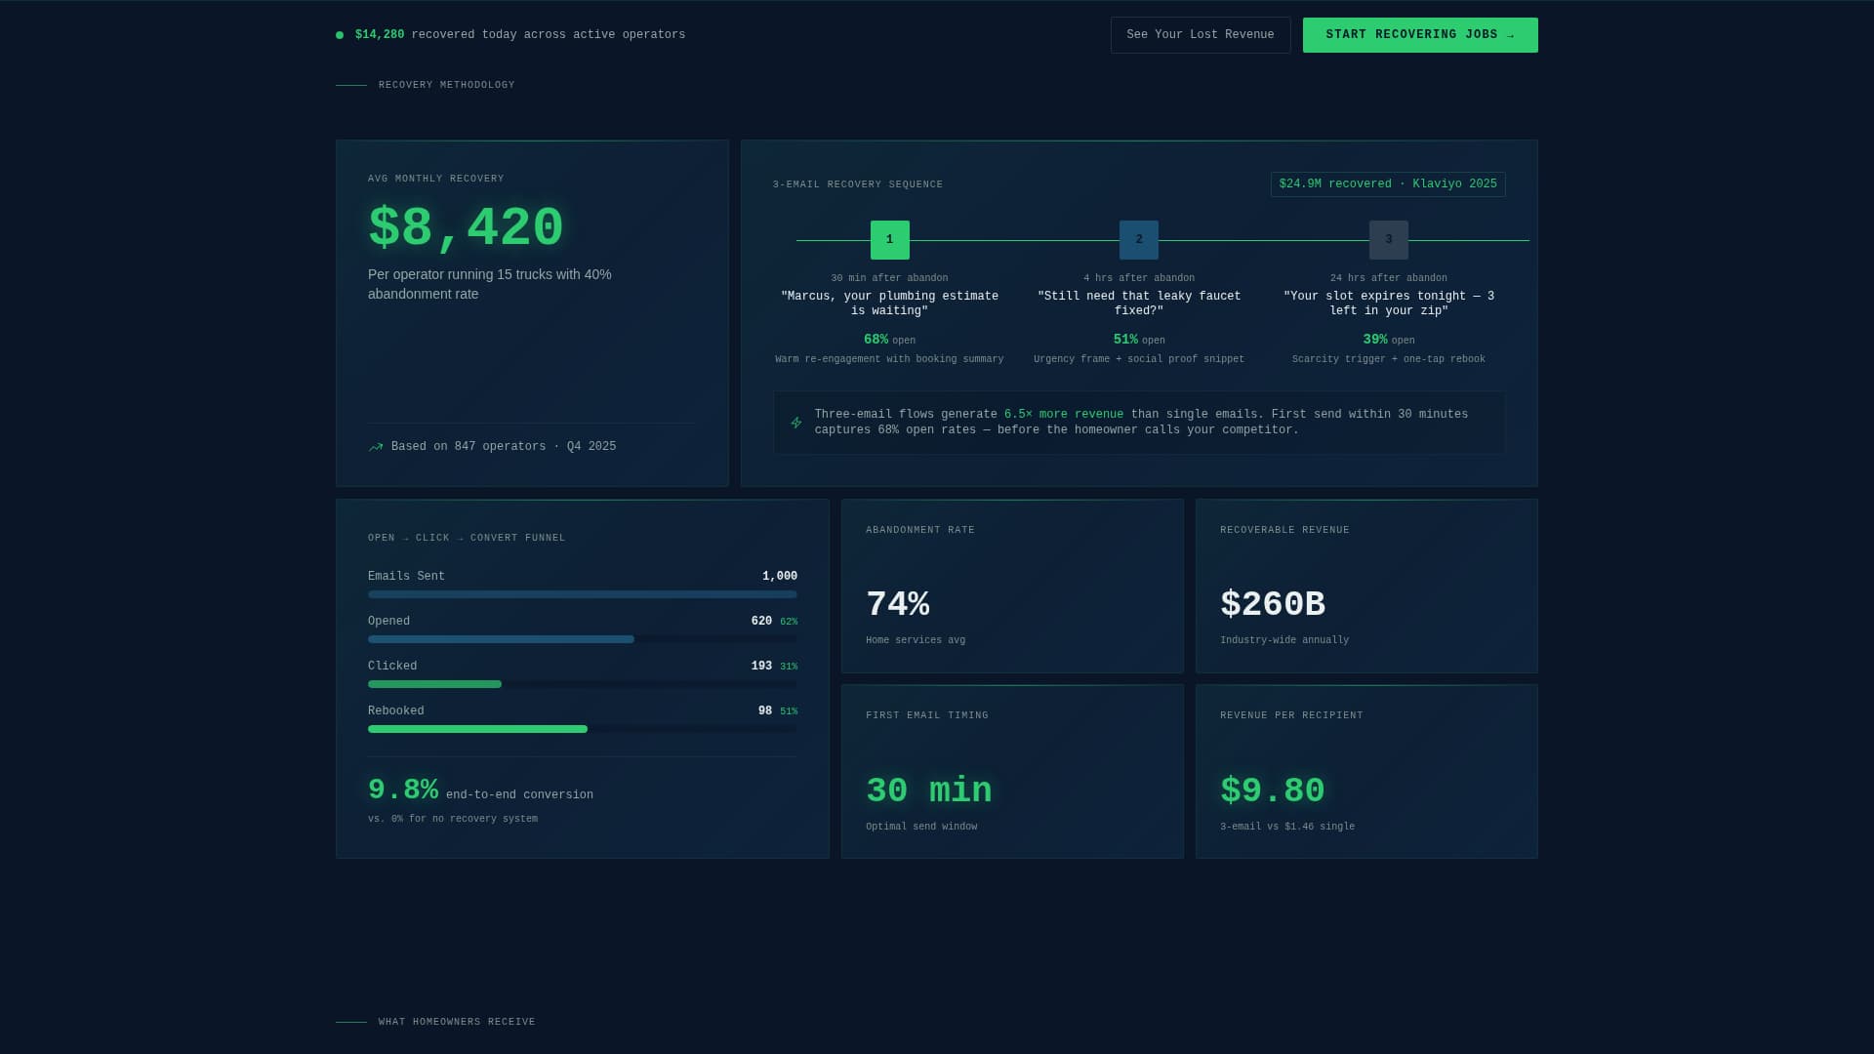Click the Clicked count 193
The image size is (1874, 1054).
pyautogui.click(x=761, y=667)
